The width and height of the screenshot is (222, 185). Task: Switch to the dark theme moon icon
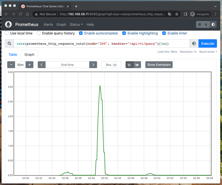pos(206,25)
